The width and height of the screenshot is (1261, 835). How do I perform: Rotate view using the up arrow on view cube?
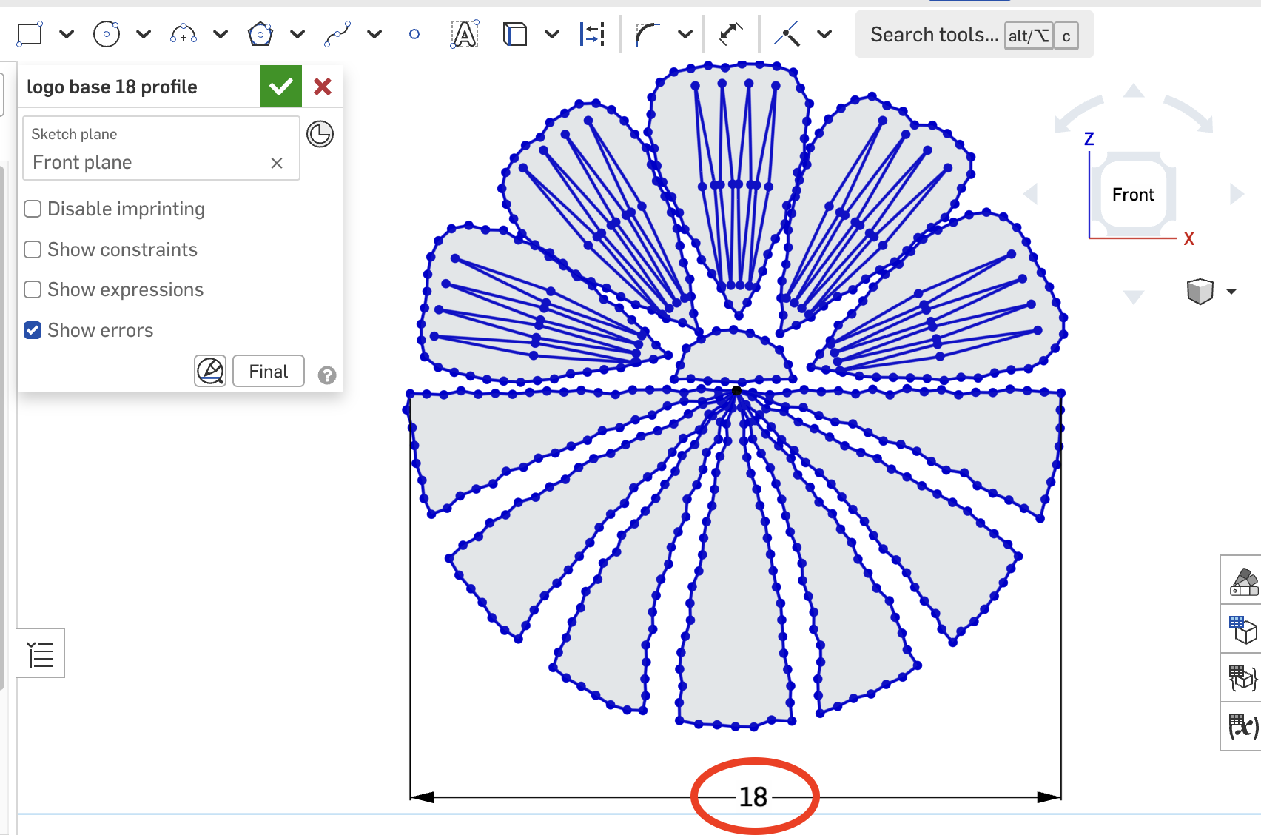click(x=1134, y=91)
